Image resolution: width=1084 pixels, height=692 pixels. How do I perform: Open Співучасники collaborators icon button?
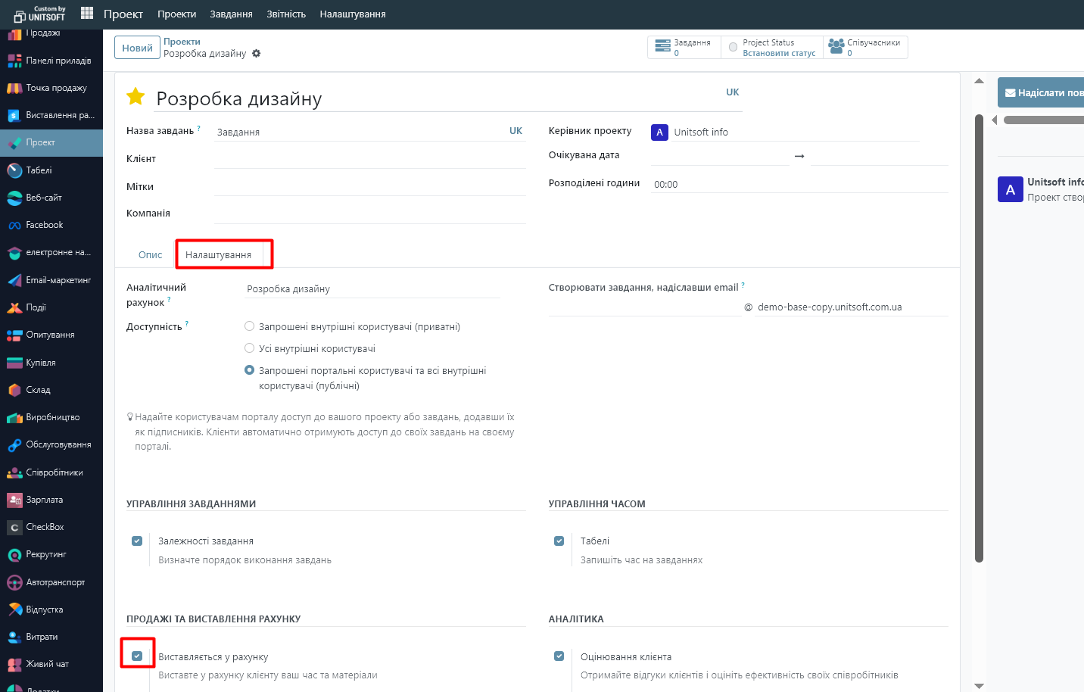pyautogui.click(x=836, y=47)
